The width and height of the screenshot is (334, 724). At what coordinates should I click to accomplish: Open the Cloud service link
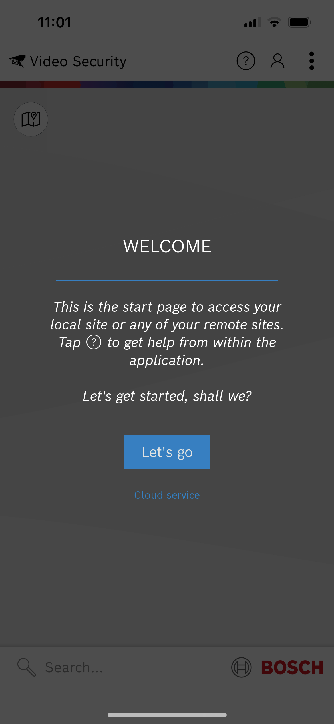click(x=167, y=495)
